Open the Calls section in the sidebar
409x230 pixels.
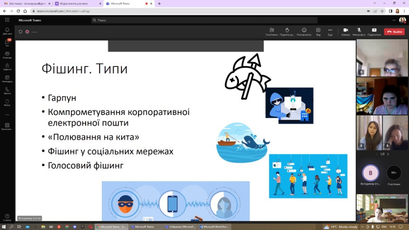tap(7, 91)
